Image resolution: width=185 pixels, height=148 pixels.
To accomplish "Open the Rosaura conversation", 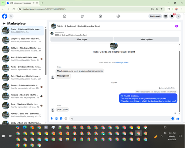I will tap(22, 96).
